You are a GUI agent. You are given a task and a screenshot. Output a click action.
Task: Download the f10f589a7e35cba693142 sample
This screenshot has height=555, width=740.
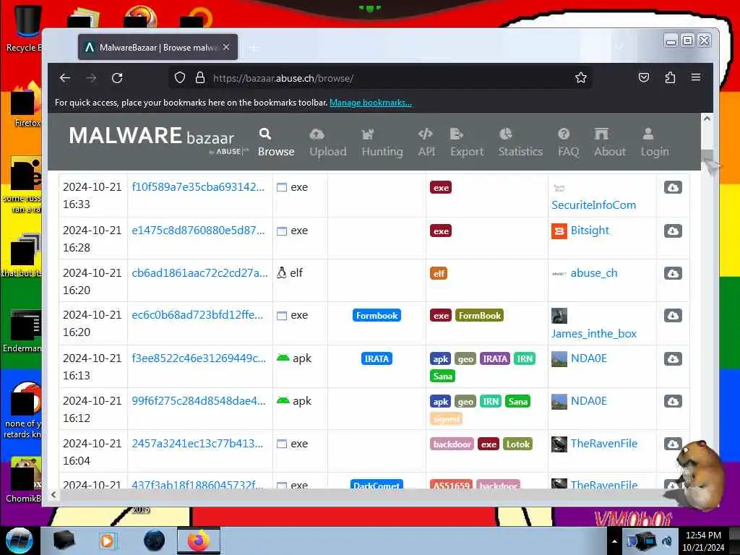(x=673, y=187)
